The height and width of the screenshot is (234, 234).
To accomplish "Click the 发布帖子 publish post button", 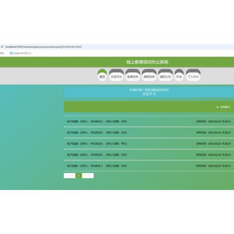I will pos(223,107).
